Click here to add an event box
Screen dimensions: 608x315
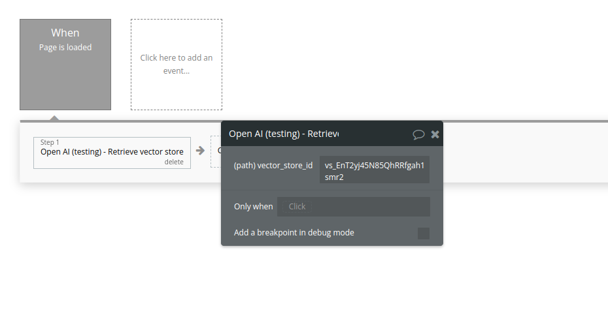coord(177,64)
